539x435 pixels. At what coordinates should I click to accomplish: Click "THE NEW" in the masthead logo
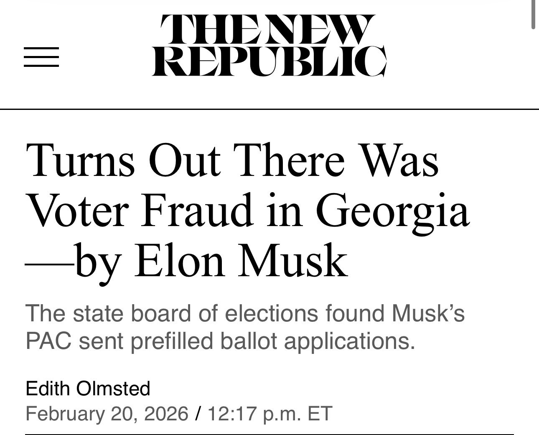tap(265, 30)
